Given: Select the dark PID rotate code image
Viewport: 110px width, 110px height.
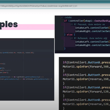Looking at the screenshot, I should [x=27, y=69].
